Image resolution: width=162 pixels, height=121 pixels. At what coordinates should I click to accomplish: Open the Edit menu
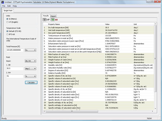click(x=9, y=6)
